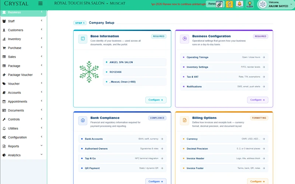Expand the Controls chevron in sidebar
The width and height of the screenshot is (295, 184).
[42, 119]
